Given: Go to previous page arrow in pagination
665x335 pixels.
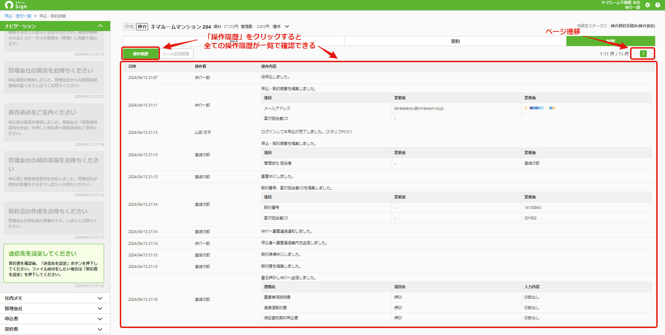Looking at the screenshot, I should [x=635, y=54].
